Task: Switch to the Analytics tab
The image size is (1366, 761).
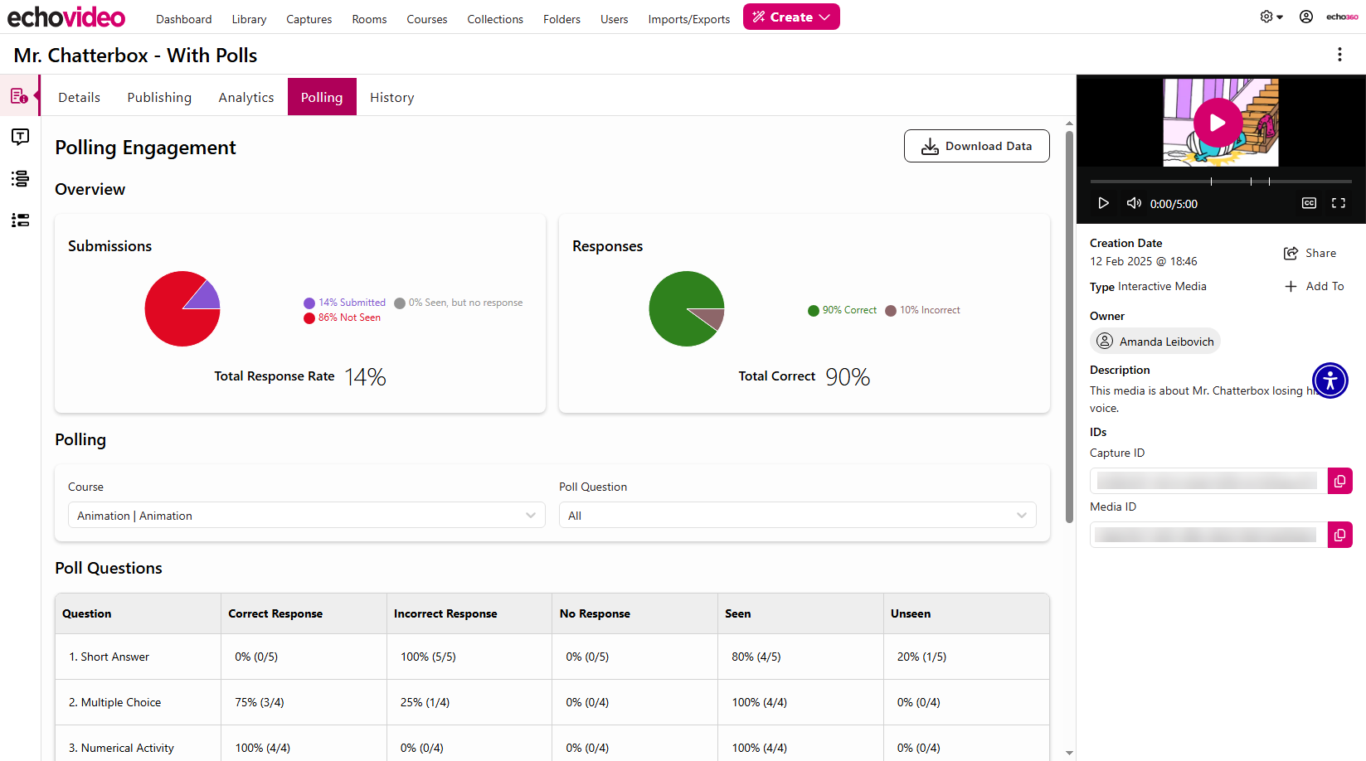Action: point(246,97)
